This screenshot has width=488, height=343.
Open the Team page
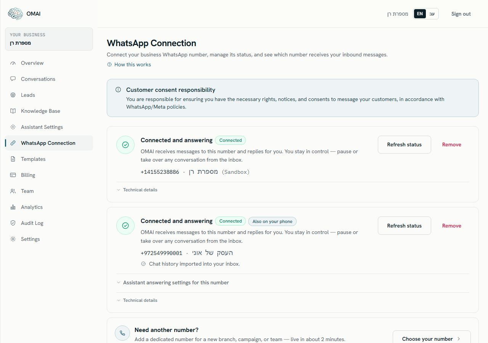click(x=49, y=191)
